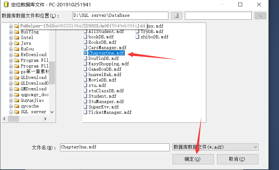Click the AllStudent.mdf file icon
Image resolution: width=279 pixels, height=170 pixels.
coord(85,32)
